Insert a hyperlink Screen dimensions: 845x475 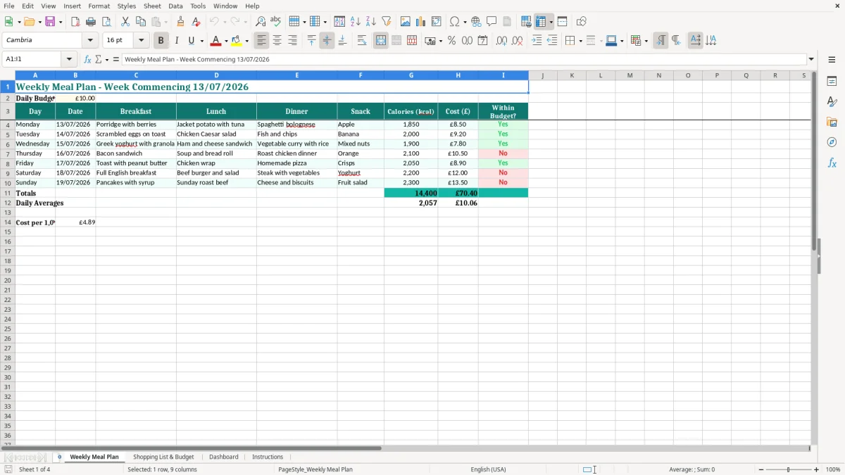click(x=476, y=22)
